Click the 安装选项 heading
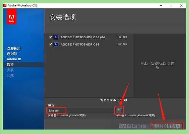The image size is (189, 134). (x=63, y=17)
